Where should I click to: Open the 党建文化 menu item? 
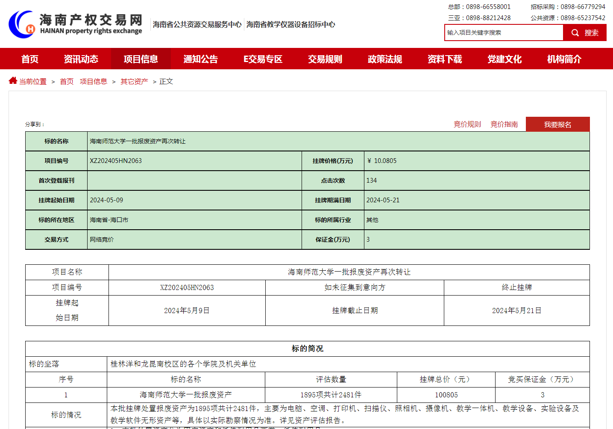coord(504,59)
